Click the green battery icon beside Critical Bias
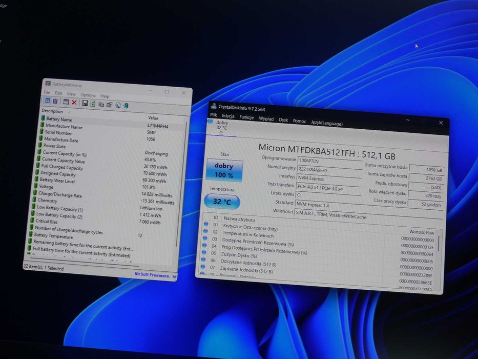 point(32,221)
